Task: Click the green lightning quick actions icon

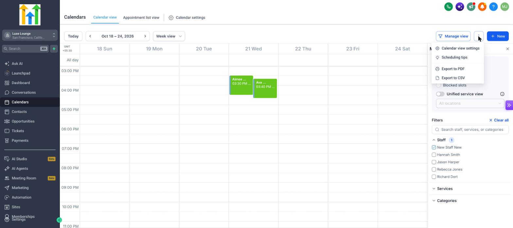Action: [x=54, y=49]
